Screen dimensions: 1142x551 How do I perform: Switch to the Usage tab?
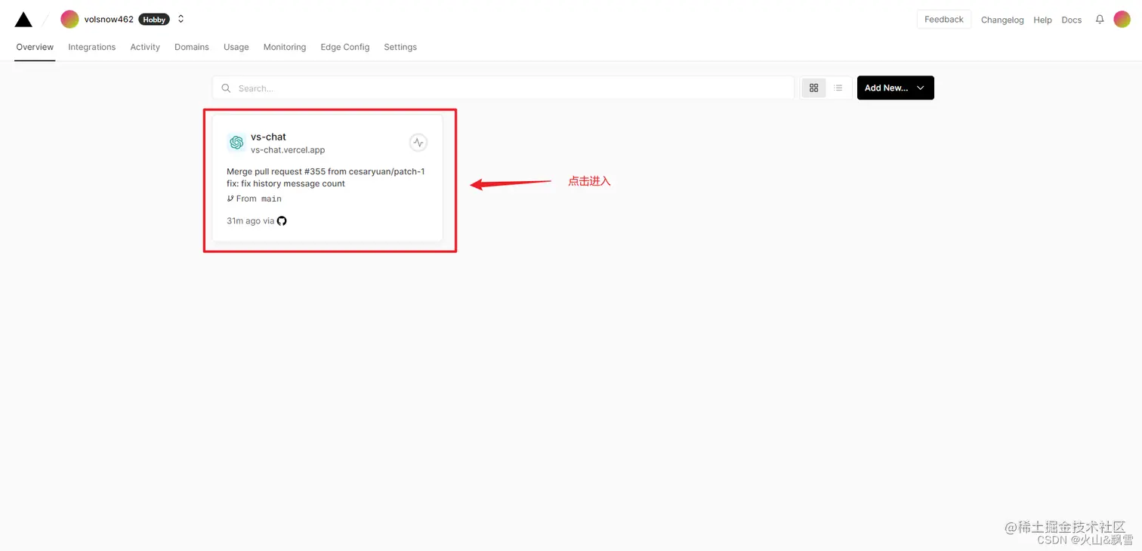coord(236,47)
